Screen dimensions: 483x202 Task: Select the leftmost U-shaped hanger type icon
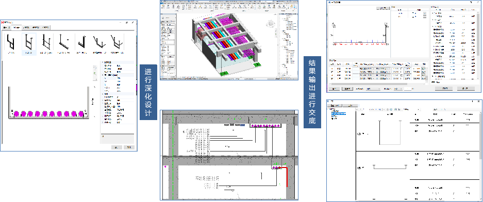coord(10,42)
